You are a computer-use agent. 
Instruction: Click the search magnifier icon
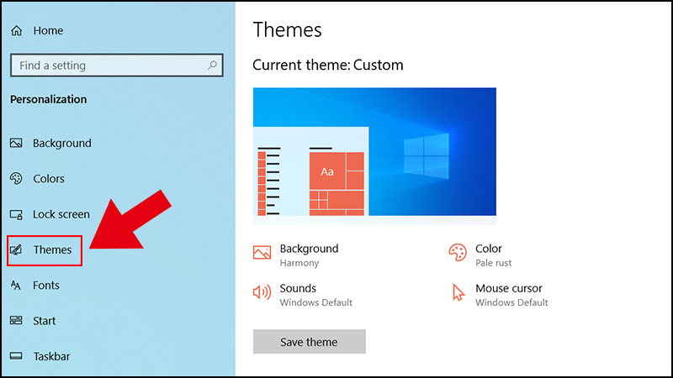[x=212, y=66]
